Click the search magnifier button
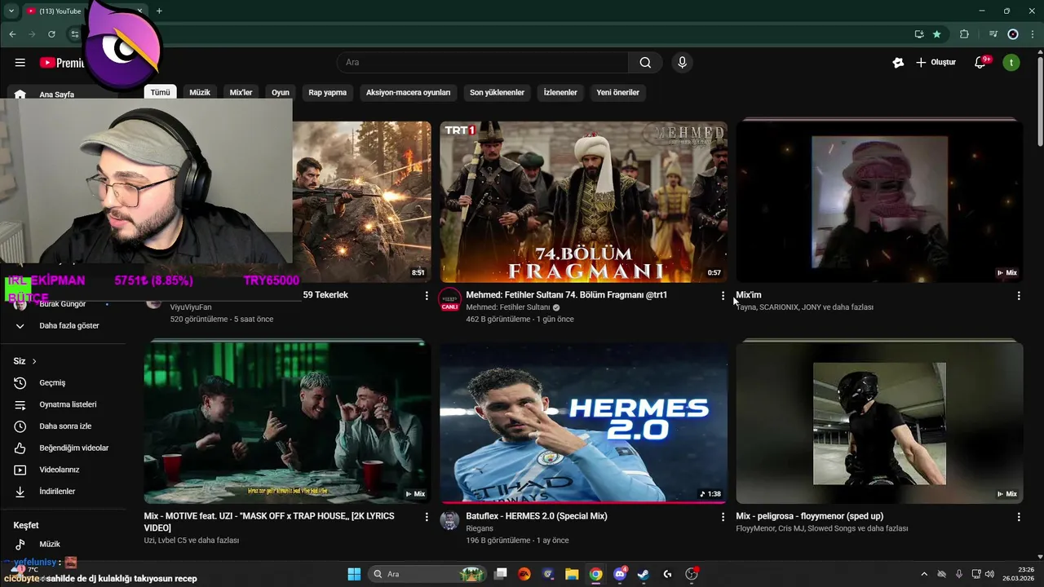 tap(645, 63)
